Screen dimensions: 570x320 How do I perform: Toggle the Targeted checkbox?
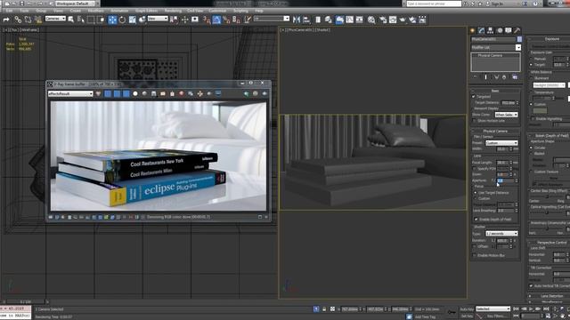click(473, 97)
